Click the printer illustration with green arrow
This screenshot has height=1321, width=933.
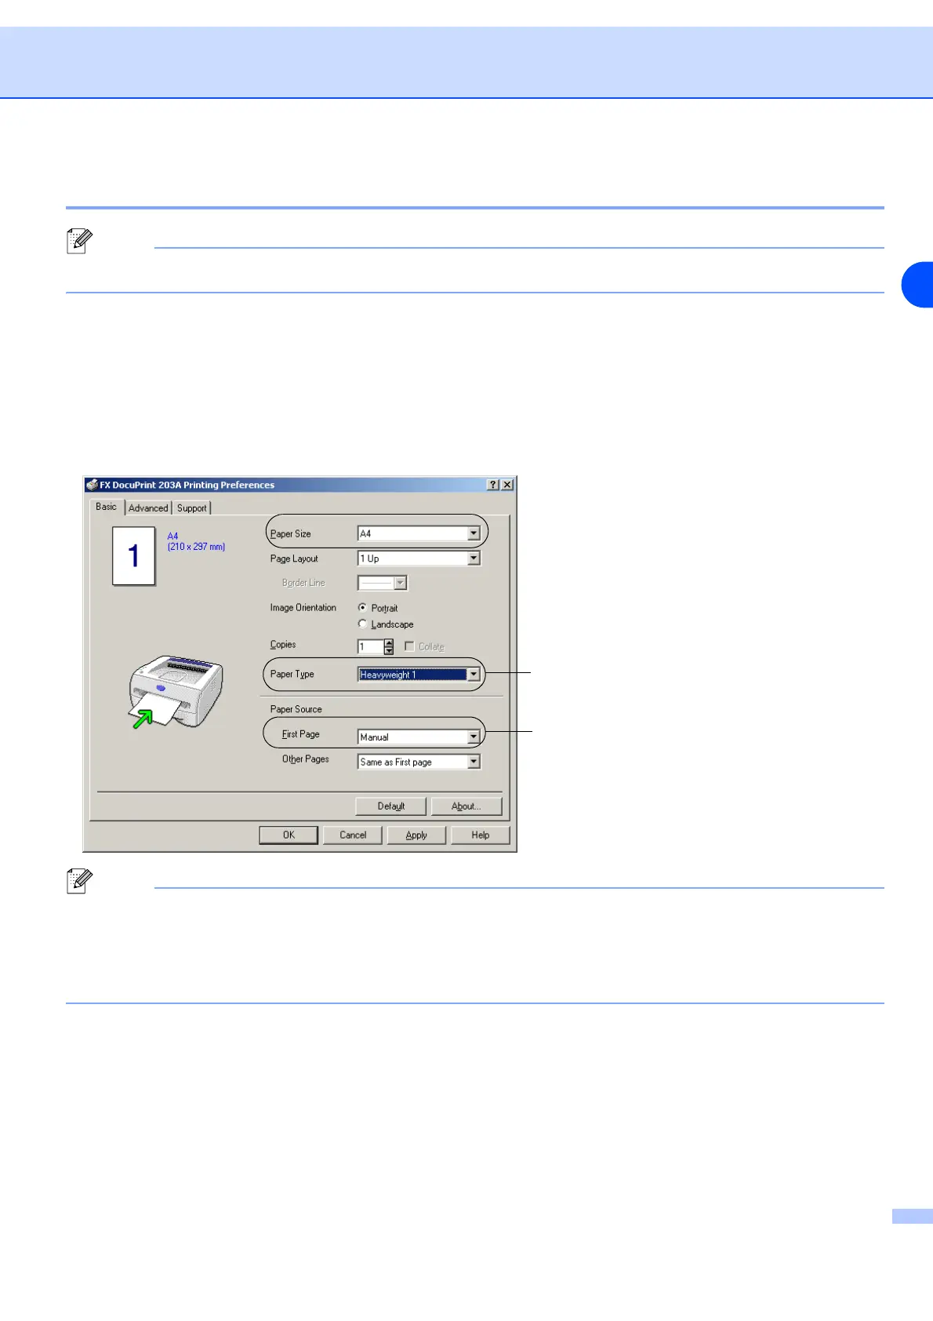(x=176, y=692)
